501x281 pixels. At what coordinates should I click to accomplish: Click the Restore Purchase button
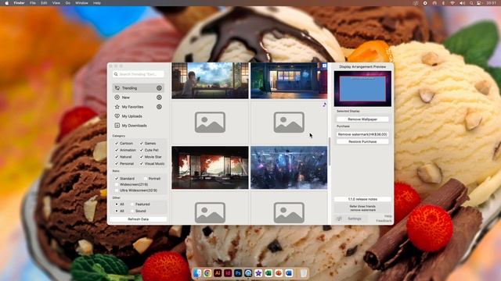pos(362,141)
